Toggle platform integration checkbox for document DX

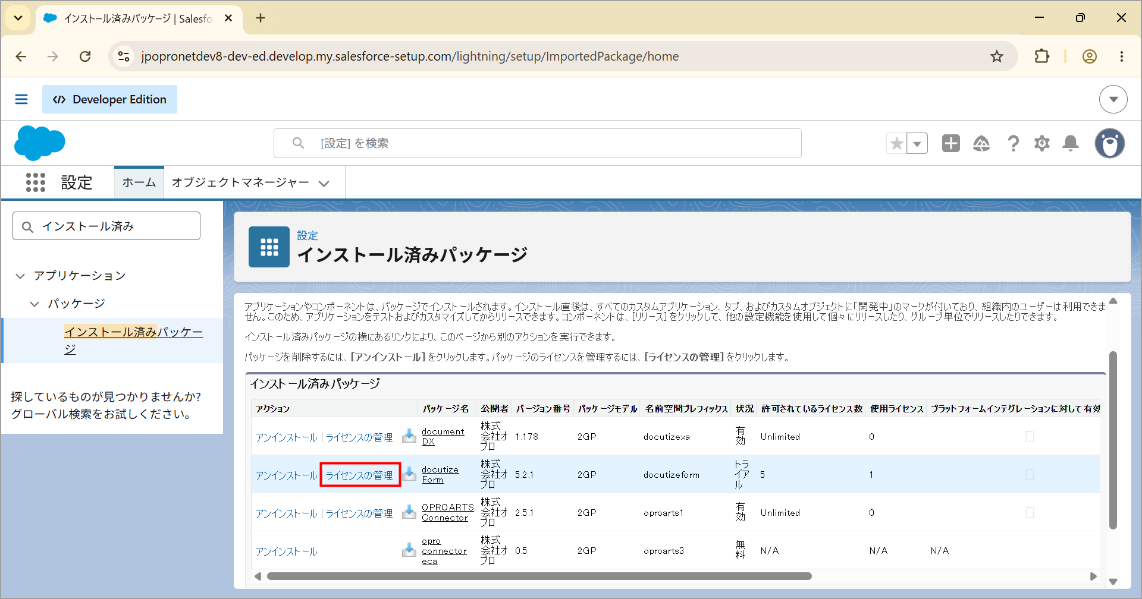coord(1030,437)
